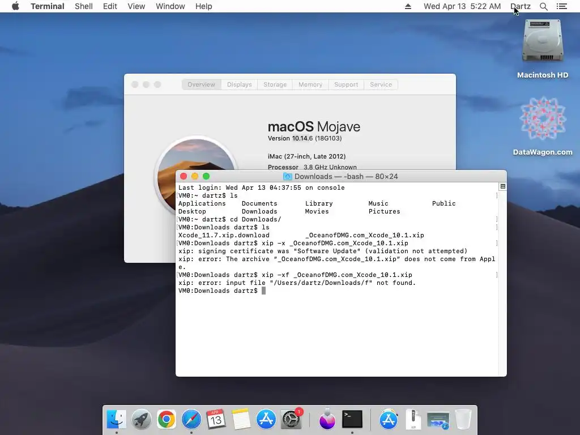Image resolution: width=580 pixels, height=435 pixels.
Task: Switch to Storage tab in About window
Action: [x=275, y=84]
